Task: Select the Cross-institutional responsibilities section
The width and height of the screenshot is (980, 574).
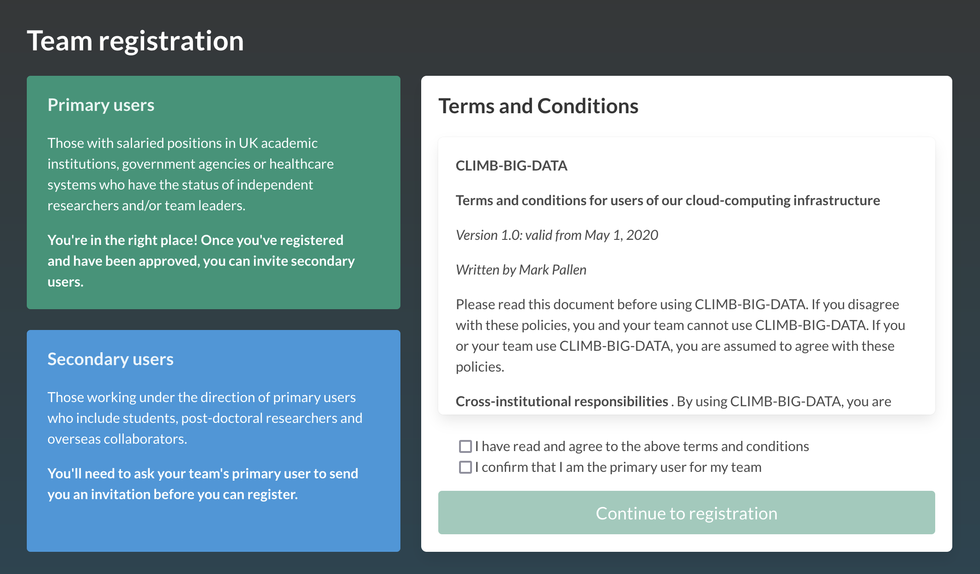Action: point(560,401)
